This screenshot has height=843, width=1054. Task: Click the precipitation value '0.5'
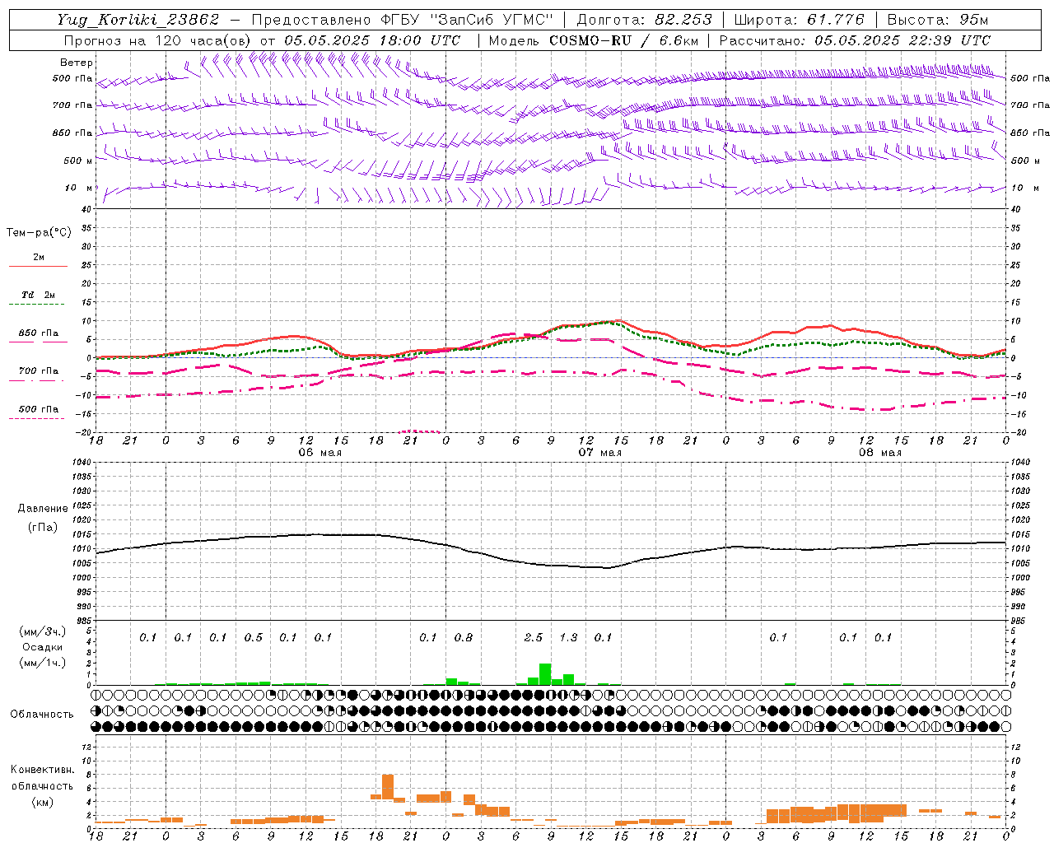(x=254, y=638)
